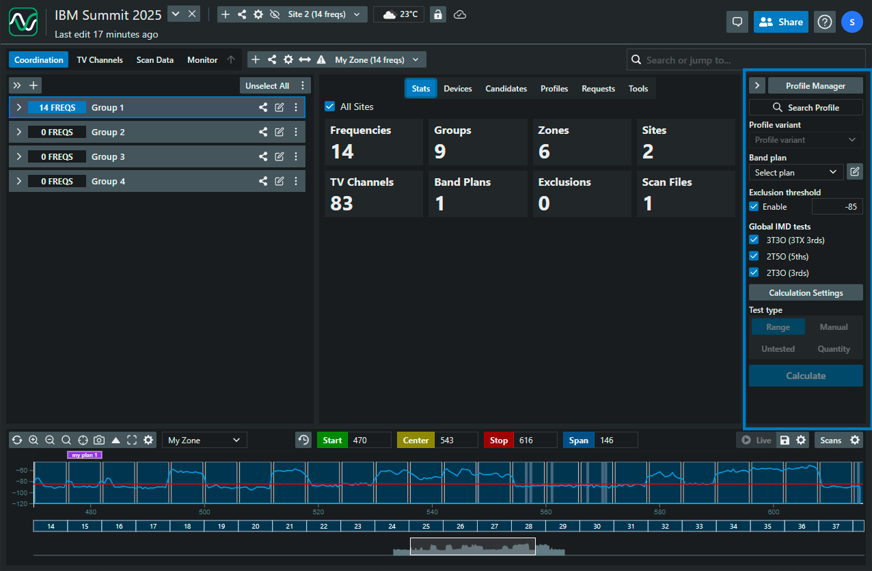
Task: Open the Candidates tab
Action: (x=506, y=89)
